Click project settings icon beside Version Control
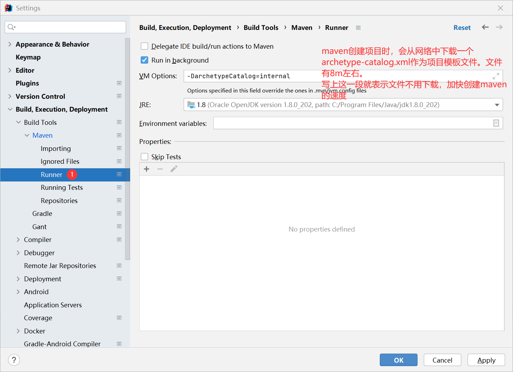The width and height of the screenshot is (513, 372). (x=119, y=96)
